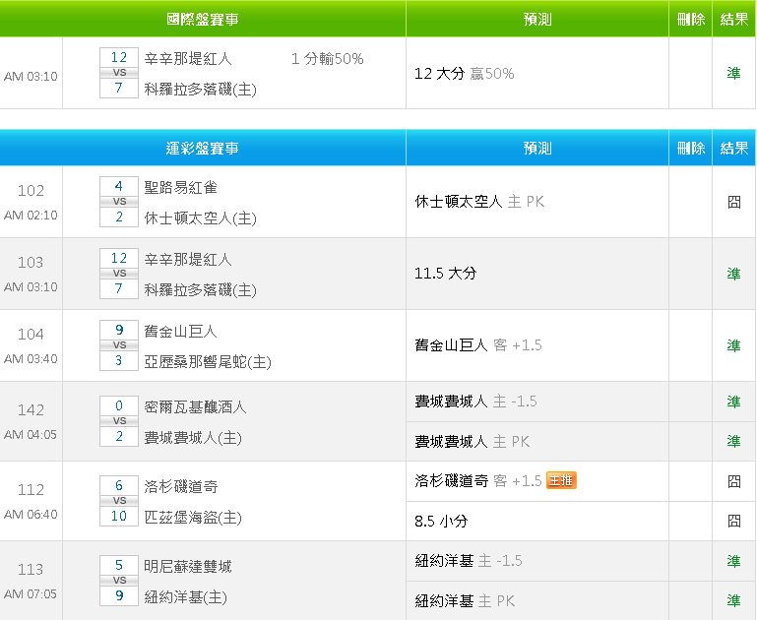Screen dimensions: 757x620
Task: Click 亞歷桑那響尾蛇(主) team name
Action: click(208, 362)
